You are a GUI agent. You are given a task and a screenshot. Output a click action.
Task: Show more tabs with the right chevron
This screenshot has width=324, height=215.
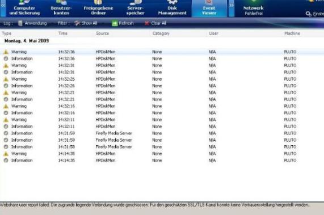(231, 6)
